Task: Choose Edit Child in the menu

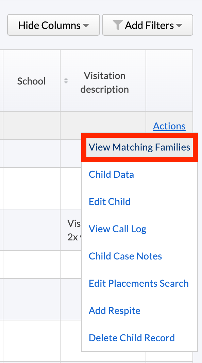Action: [110, 202]
